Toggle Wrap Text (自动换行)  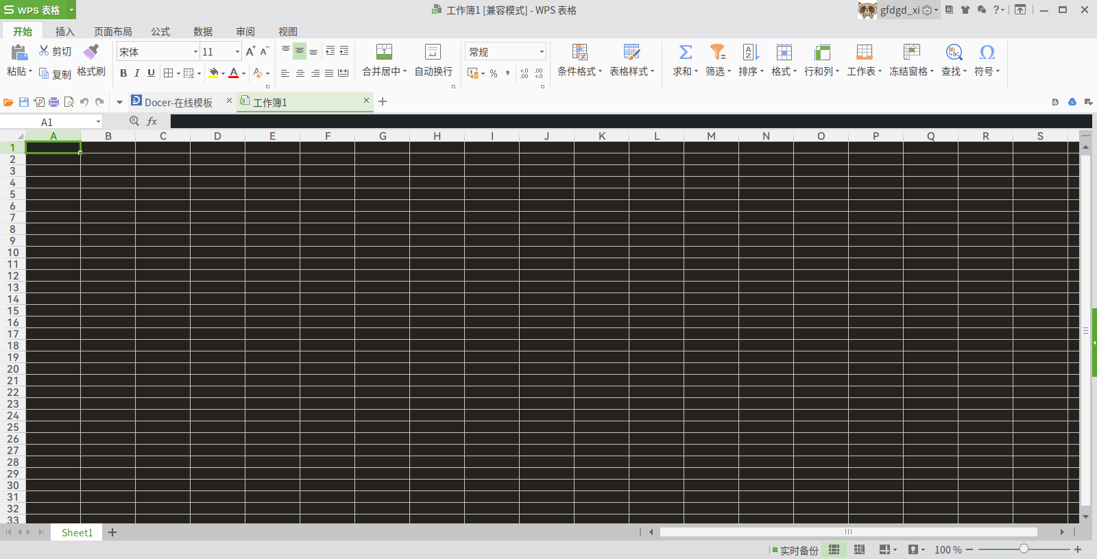[x=433, y=53]
